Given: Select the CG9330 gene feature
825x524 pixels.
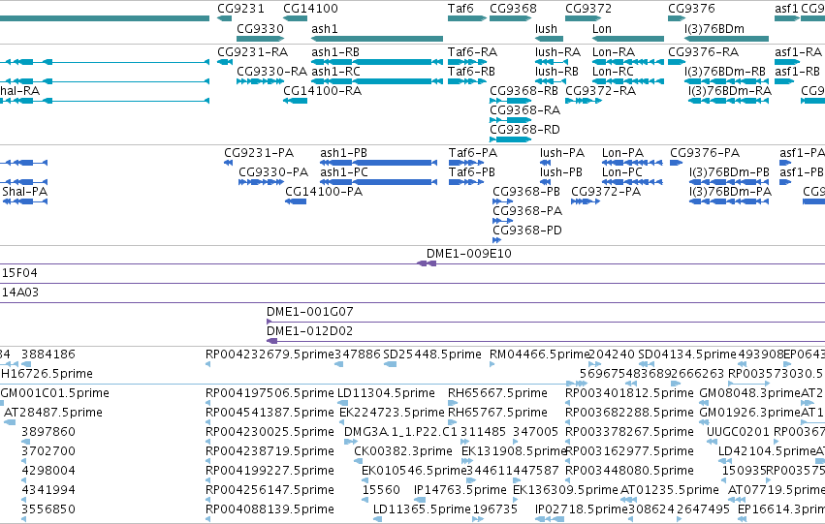Looking at the screenshot, I should pos(261,39).
